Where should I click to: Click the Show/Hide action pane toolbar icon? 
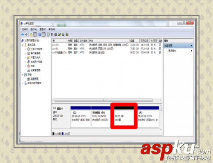pos(44,34)
